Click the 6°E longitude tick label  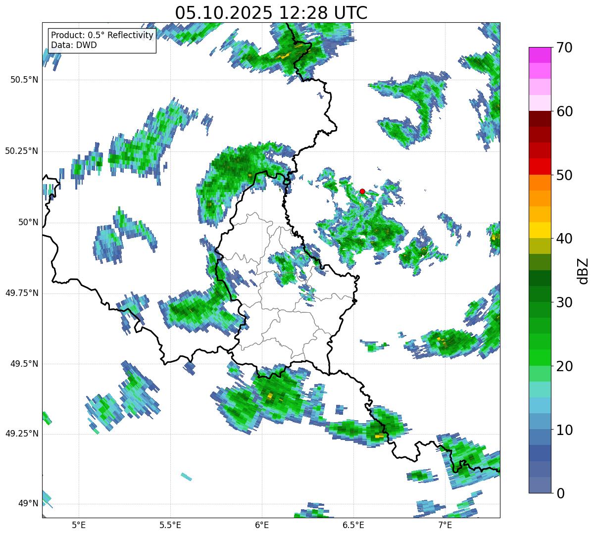click(262, 525)
